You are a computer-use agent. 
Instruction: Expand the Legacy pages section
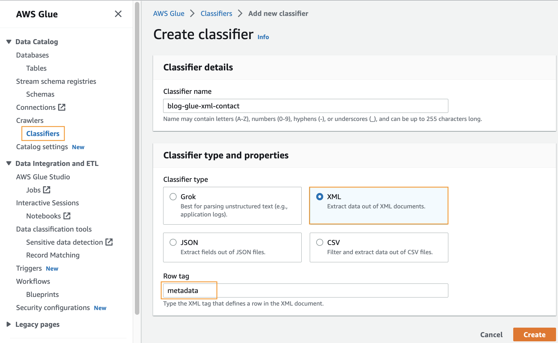point(9,324)
